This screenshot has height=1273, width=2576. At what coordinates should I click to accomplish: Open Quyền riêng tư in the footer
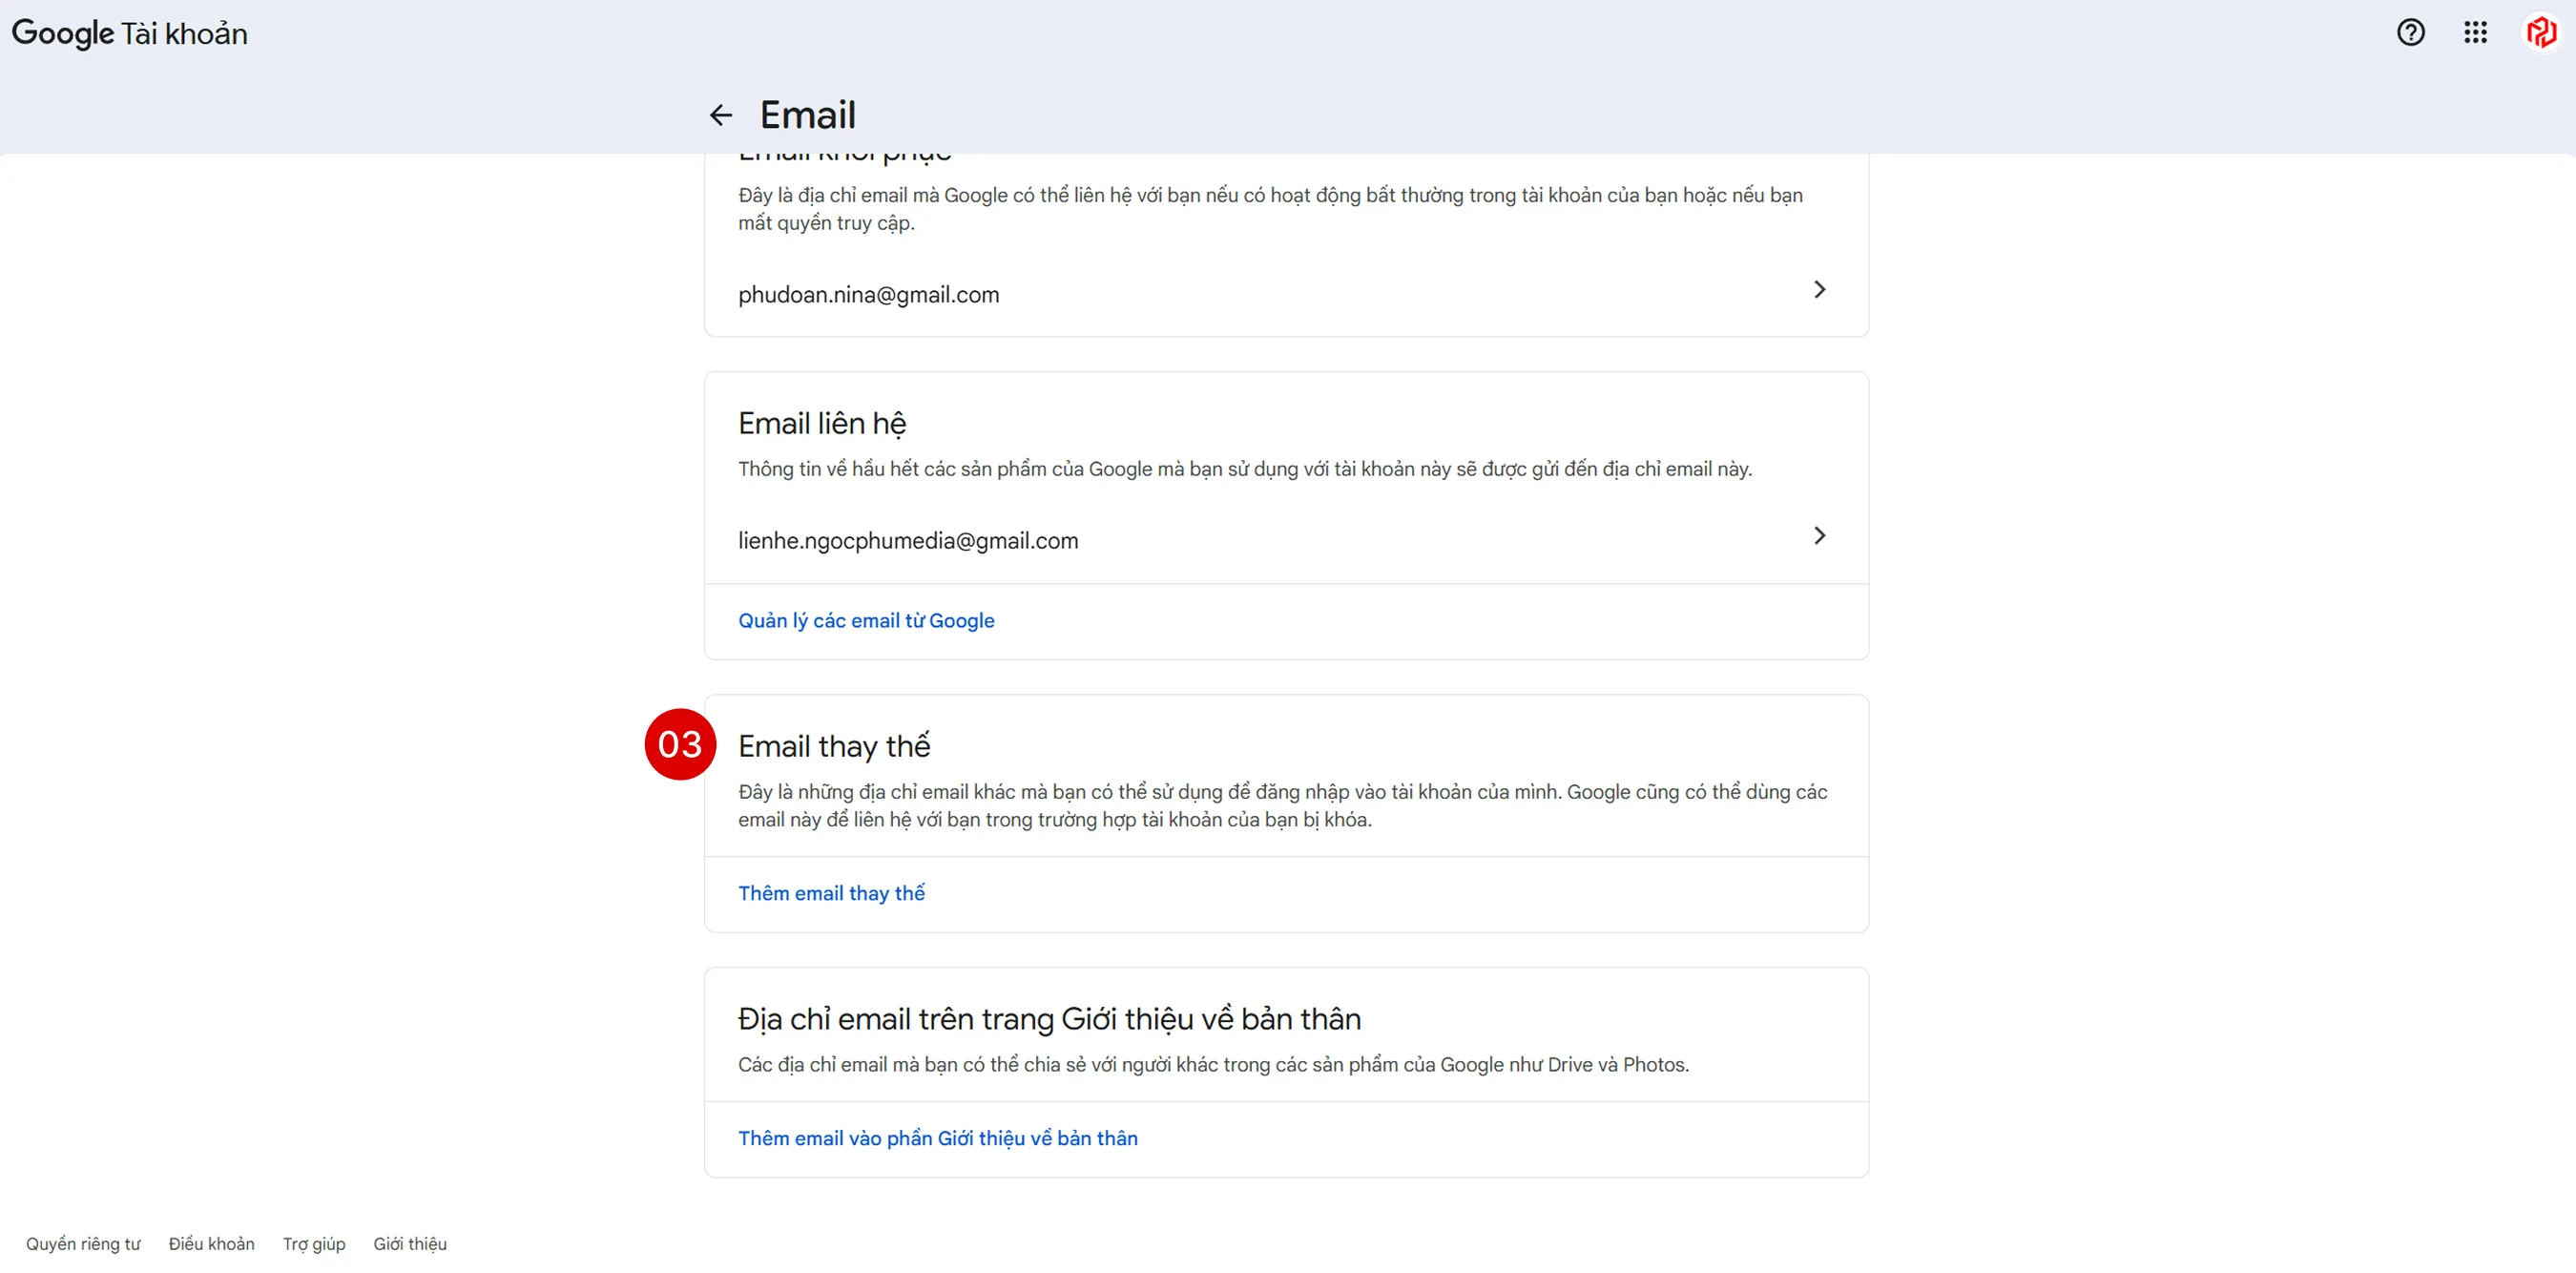[83, 1243]
